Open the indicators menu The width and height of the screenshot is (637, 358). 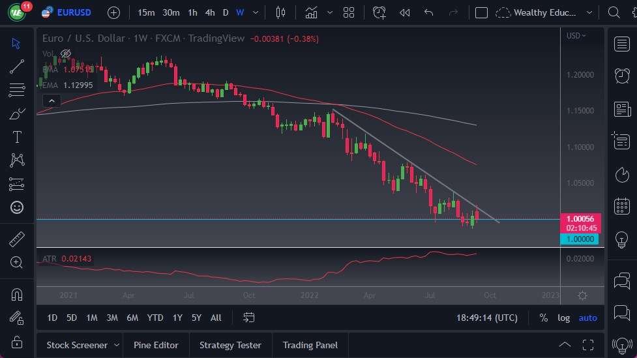coord(311,12)
